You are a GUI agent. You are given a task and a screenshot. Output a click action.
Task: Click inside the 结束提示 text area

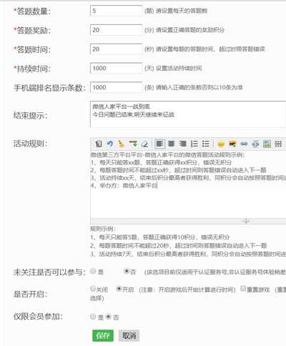pyautogui.click(x=188, y=114)
